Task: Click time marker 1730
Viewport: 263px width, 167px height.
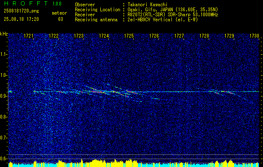Action: [x=254, y=36]
